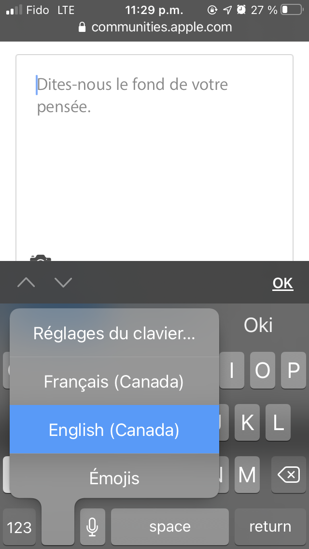Open Réglages du clavier… from keyboard menu
The height and width of the screenshot is (549, 309).
[114, 333]
